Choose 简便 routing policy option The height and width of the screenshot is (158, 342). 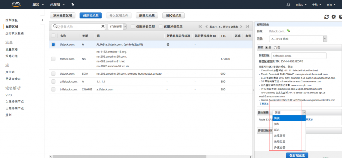click(289, 118)
